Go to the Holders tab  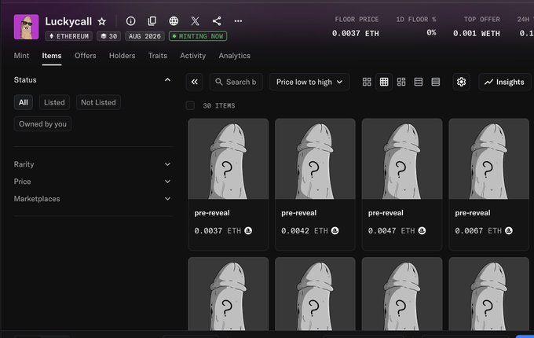click(x=122, y=56)
